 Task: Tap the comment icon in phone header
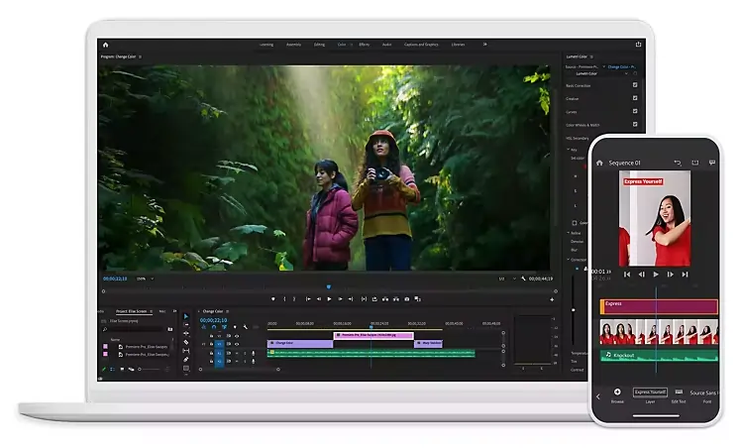[713, 163]
